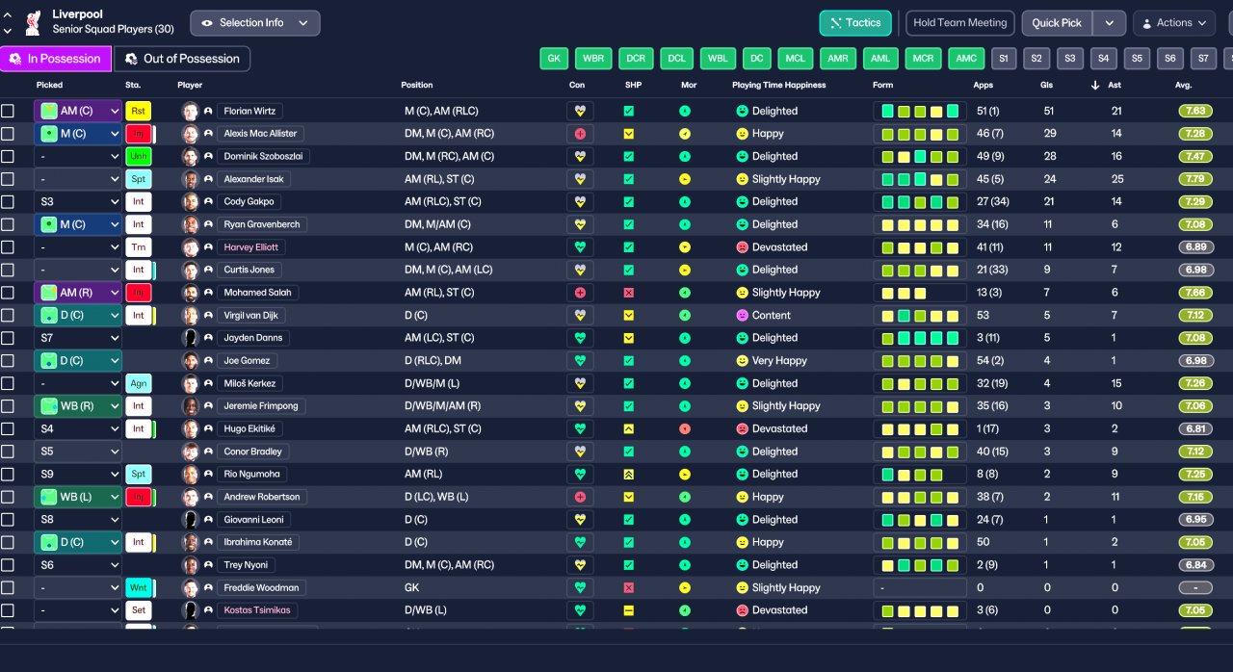This screenshot has height=672, width=1233.
Task: Open Cody Gakpo's S3 picked dropdown
Action: 78,202
